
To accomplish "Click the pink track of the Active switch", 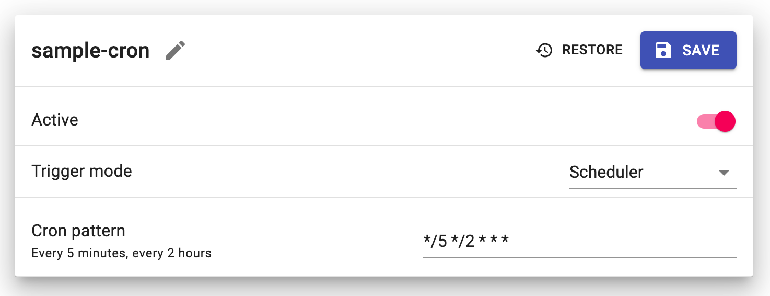I will tap(704, 121).
